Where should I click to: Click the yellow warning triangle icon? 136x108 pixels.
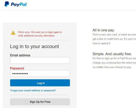13,33
